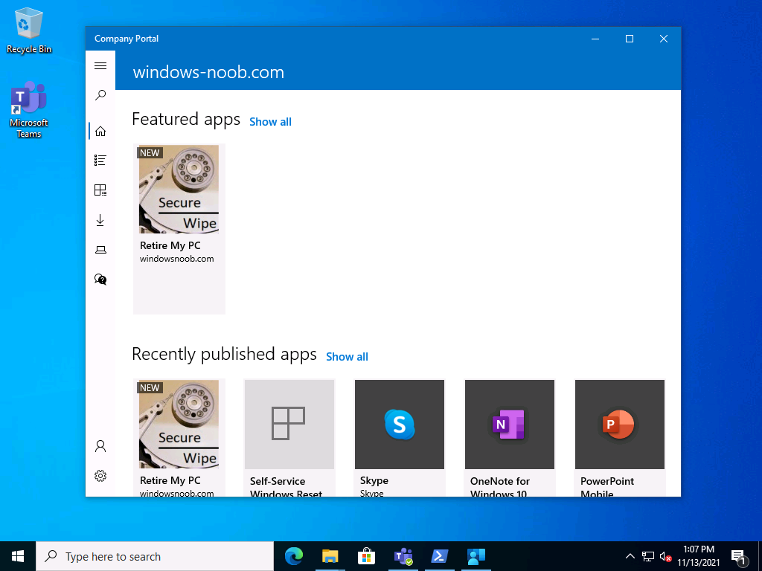Open the Windows Start menu
Screen dimensions: 762x571
point(18,556)
